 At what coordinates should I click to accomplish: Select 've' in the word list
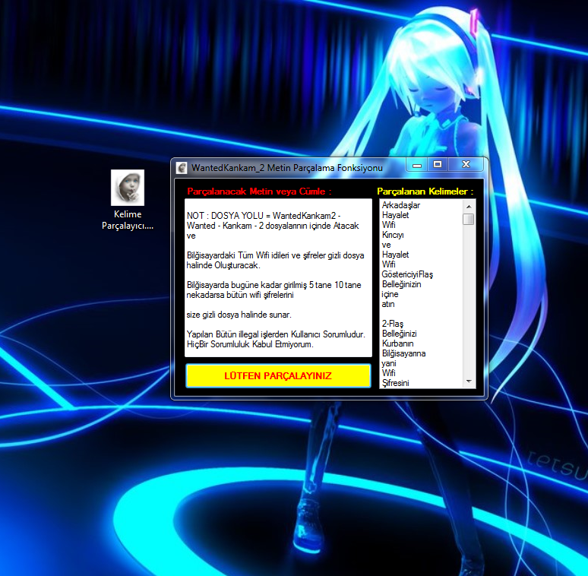(386, 245)
